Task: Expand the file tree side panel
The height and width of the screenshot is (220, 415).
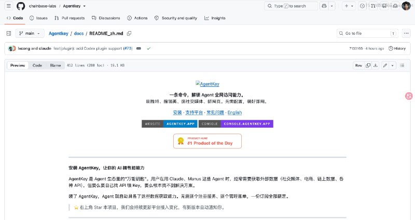Action: (9, 33)
